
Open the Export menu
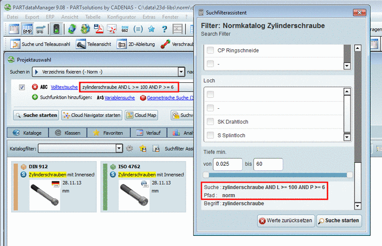click(32, 17)
